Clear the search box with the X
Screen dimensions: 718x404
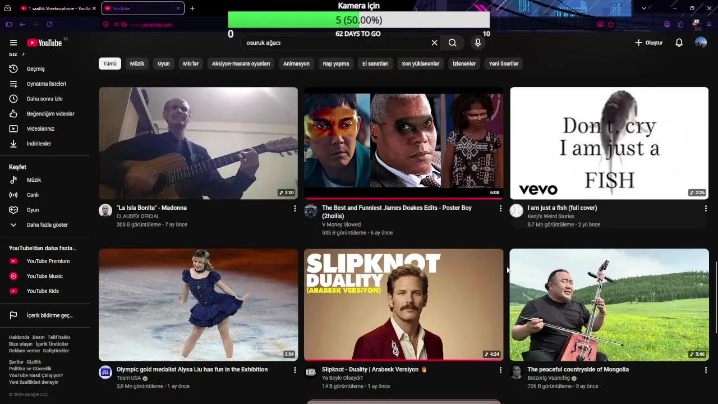click(x=434, y=43)
